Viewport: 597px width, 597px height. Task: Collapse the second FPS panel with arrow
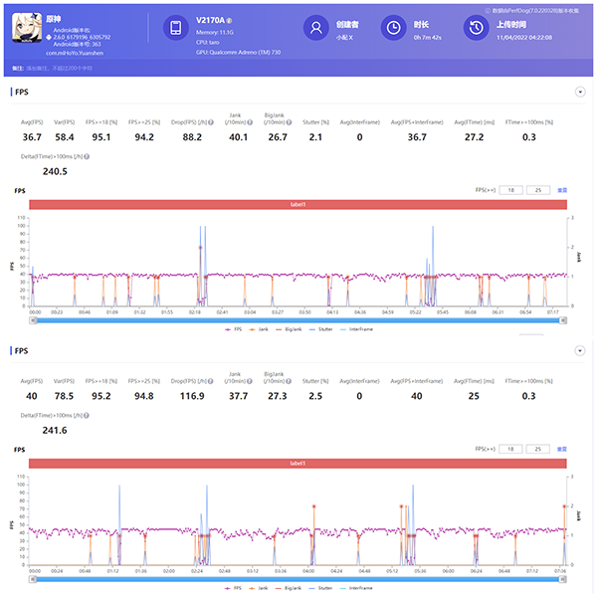(x=579, y=351)
